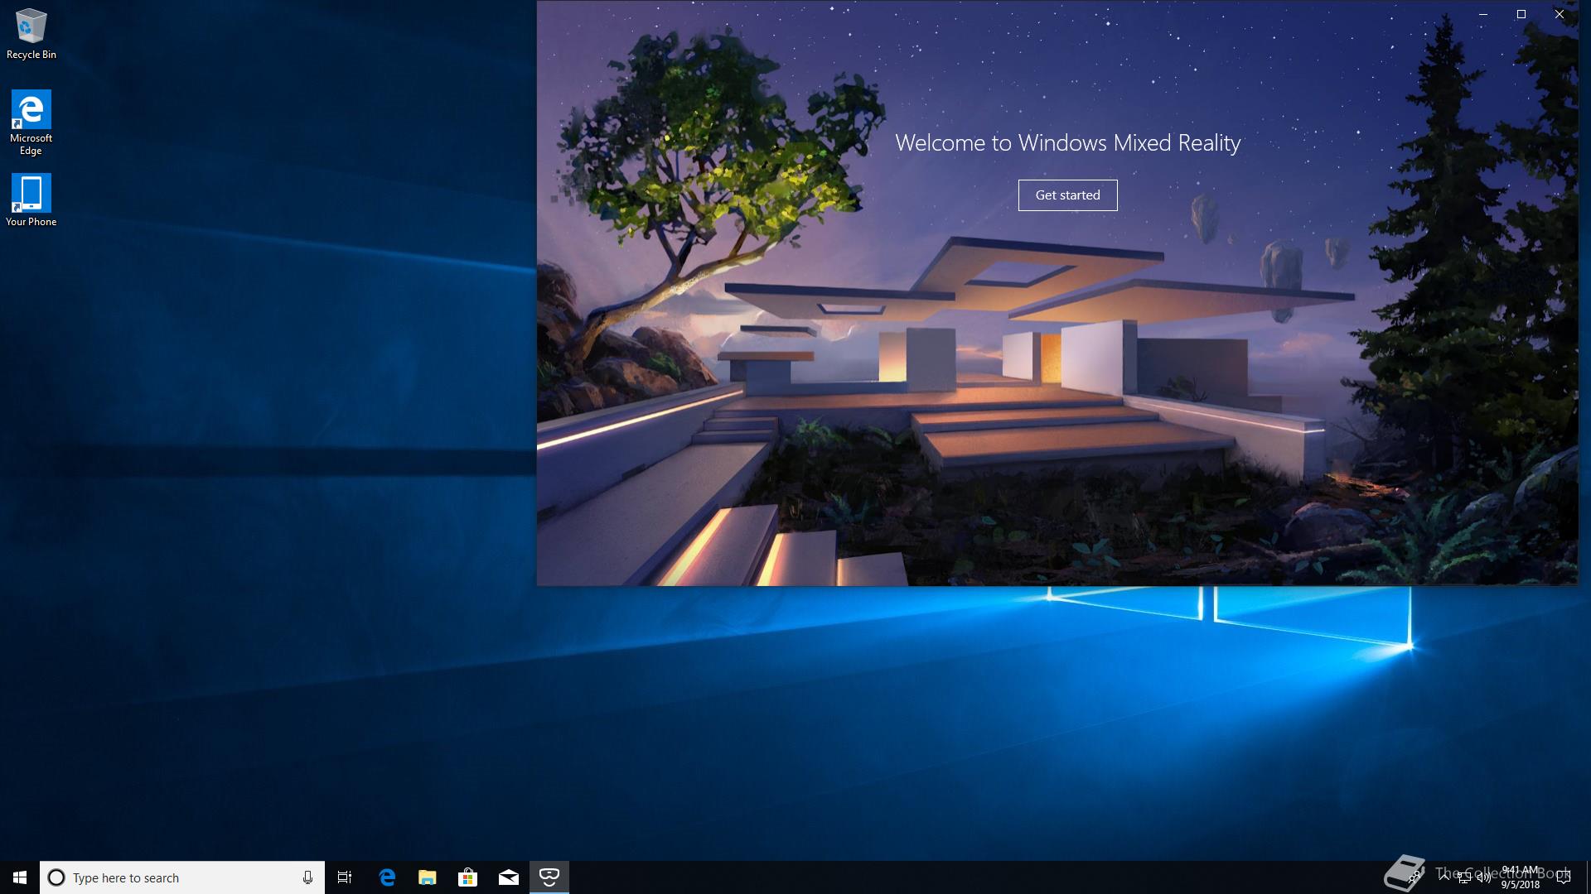Open the Windows Start menu
Viewport: 1591px width, 894px height.
20,877
